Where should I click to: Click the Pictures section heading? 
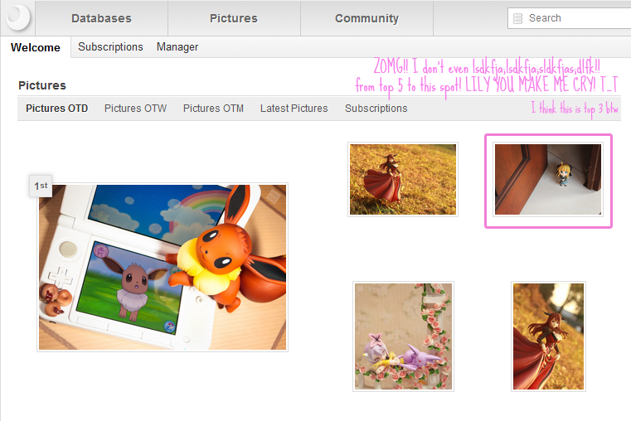point(42,85)
